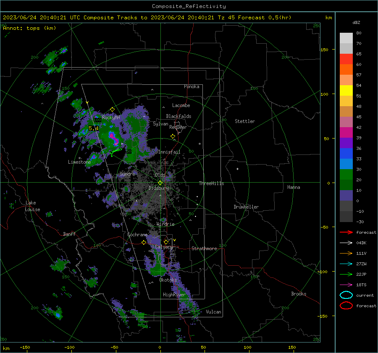Click the yellow radar site marker at Didsbury
Screen dimensions: 378x353
pos(160,183)
